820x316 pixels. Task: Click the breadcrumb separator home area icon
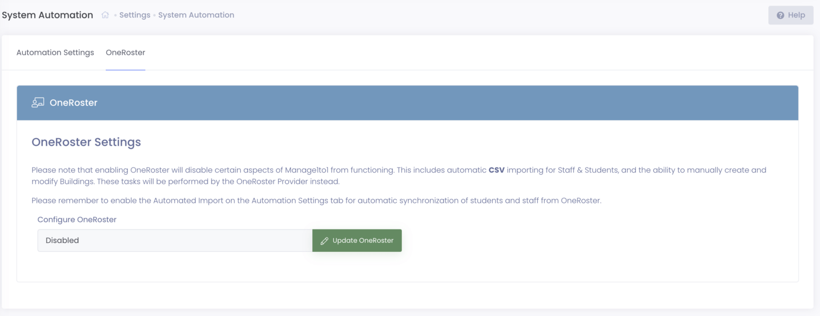[105, 14]
